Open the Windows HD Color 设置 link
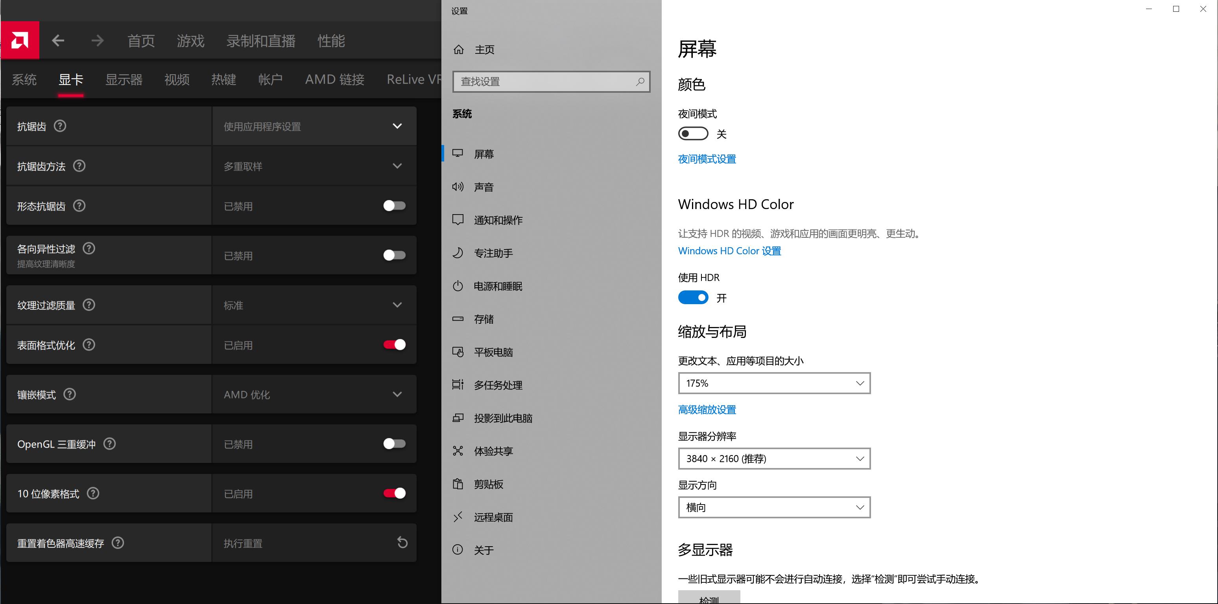 [x=729, y=251]
